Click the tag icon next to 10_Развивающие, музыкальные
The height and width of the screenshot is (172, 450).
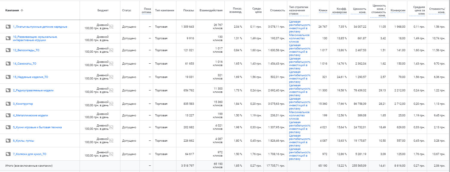8,38
